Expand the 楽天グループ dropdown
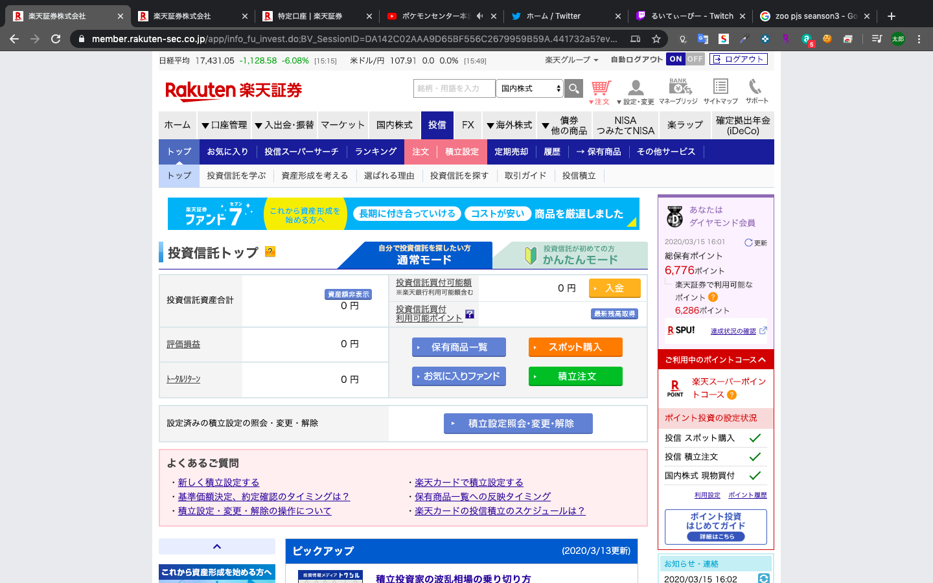 coord(571,60)
